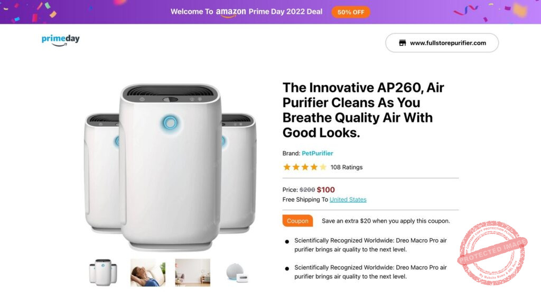The height and width of the screenshot is (292, 541).
Task: Click the 50% OFF badge
Action: pyautogui.click(x=351, y=12)
